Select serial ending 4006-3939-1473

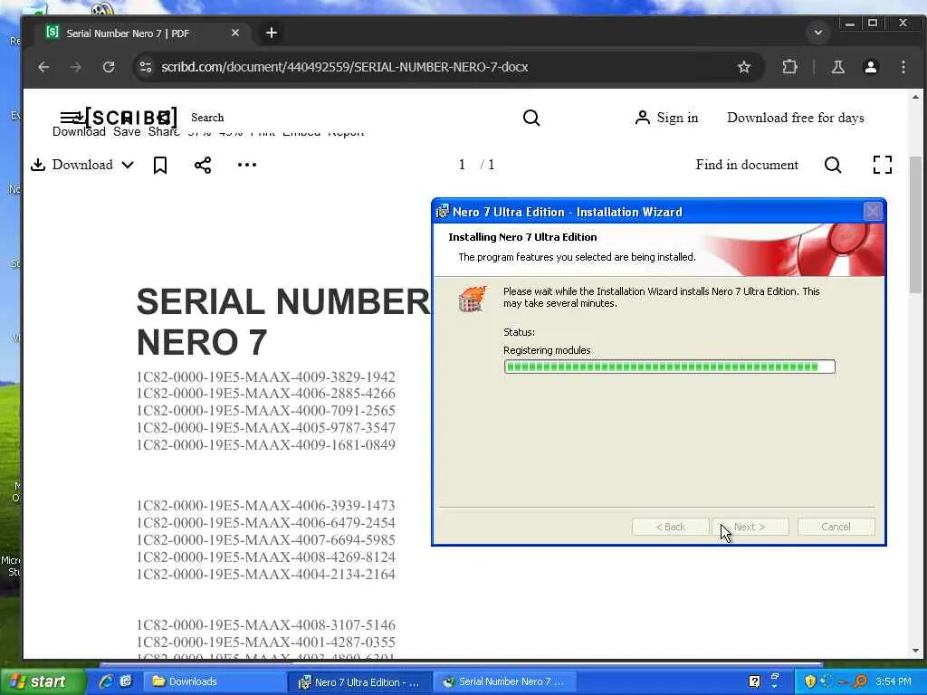coord(266,506)
